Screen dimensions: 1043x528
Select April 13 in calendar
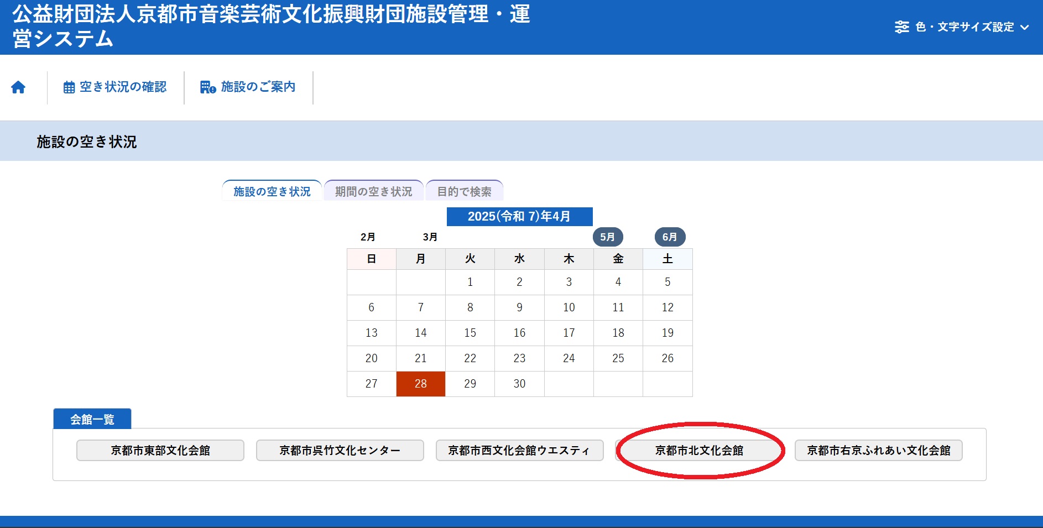tap(372, 333)
